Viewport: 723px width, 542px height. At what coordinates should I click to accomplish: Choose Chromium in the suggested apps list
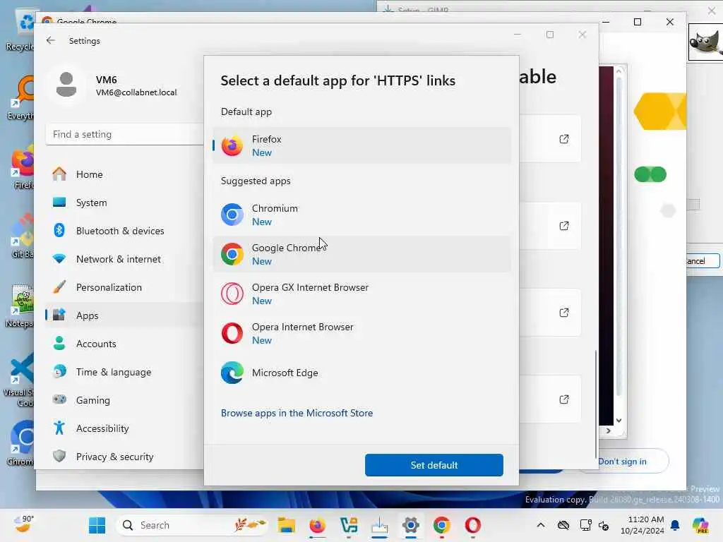pos(361,215)
